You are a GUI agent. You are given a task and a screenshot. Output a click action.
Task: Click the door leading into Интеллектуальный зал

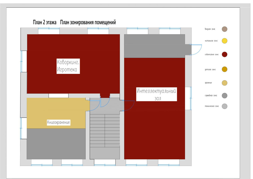click(129, 105)
